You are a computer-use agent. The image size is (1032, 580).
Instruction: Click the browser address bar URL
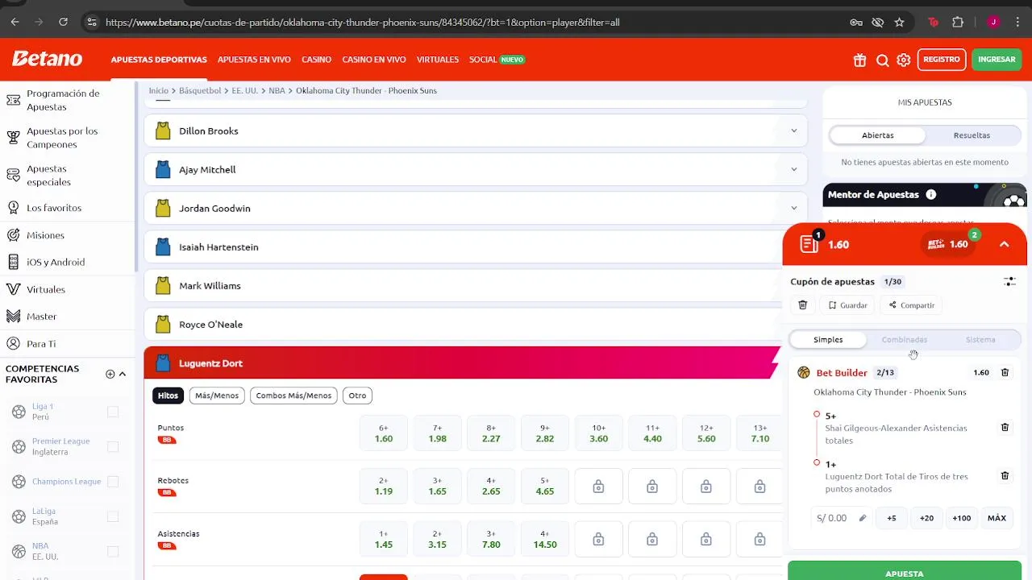click(363, 23)
